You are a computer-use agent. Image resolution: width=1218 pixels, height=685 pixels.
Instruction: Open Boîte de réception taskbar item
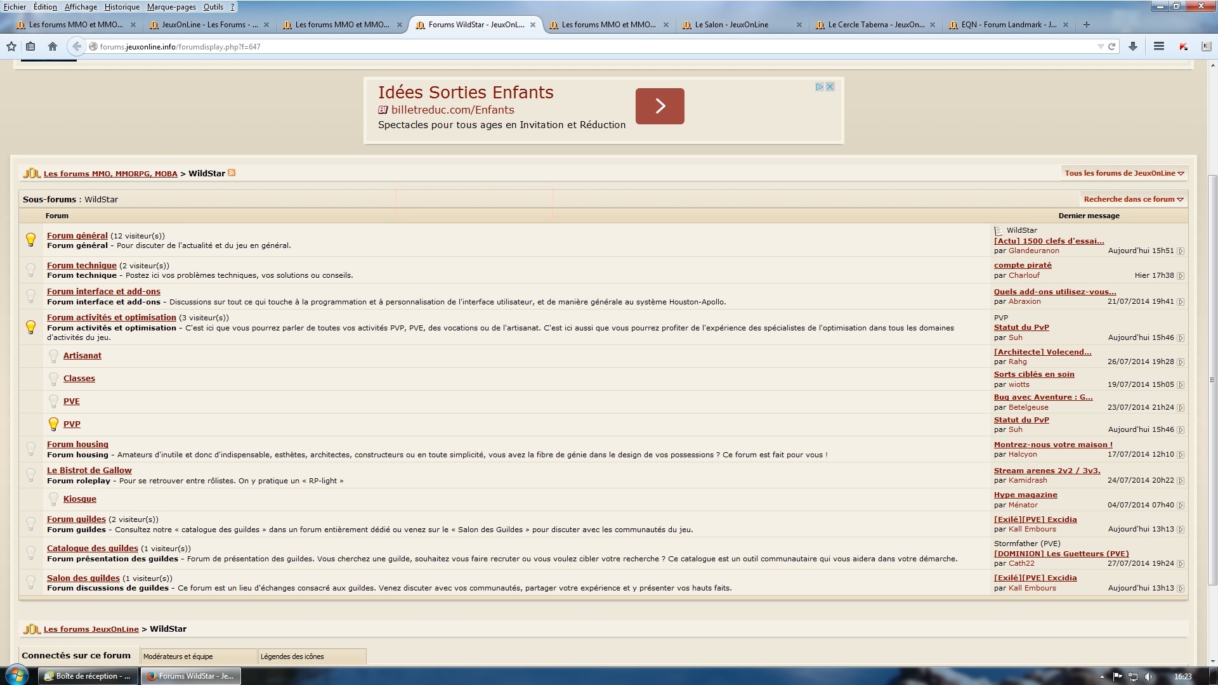(x=88, y=676)
